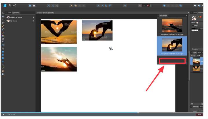Select the Zoom magnifier tool
The width and height of the screenshot is (208, 119).
3,74
